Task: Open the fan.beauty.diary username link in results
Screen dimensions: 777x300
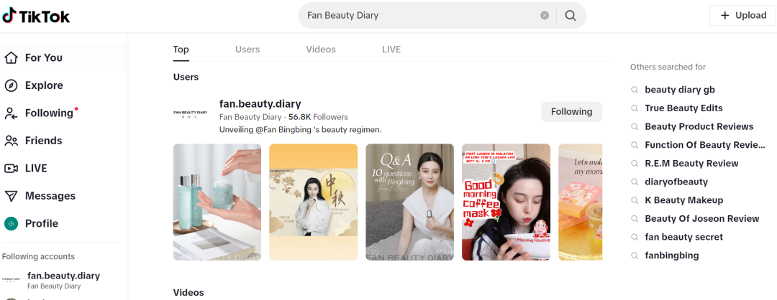Action: coord(260,104)
